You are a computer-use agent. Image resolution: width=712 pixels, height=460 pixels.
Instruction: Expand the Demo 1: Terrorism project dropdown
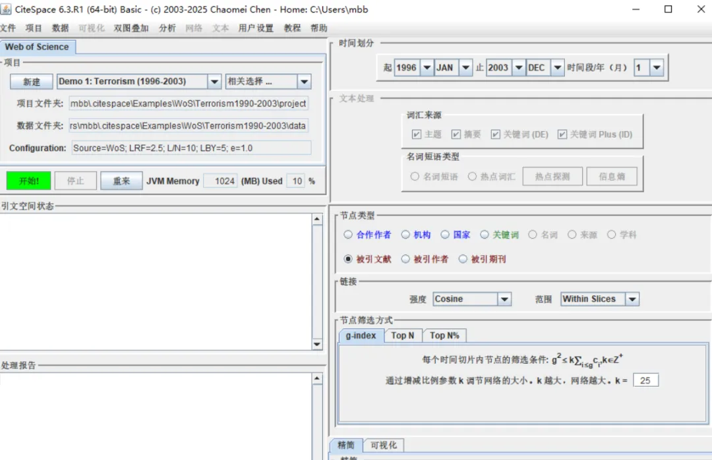(x=214, y=82)
